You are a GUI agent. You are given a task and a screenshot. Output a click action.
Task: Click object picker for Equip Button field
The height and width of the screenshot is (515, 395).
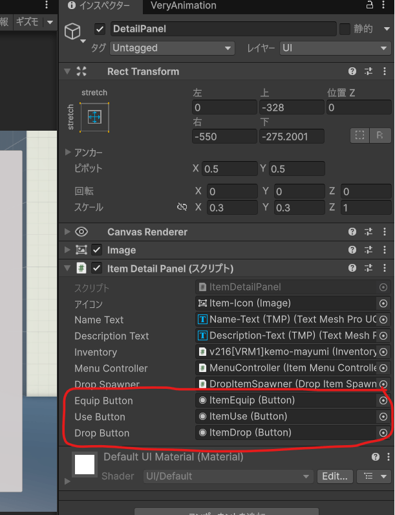point(383,400)
